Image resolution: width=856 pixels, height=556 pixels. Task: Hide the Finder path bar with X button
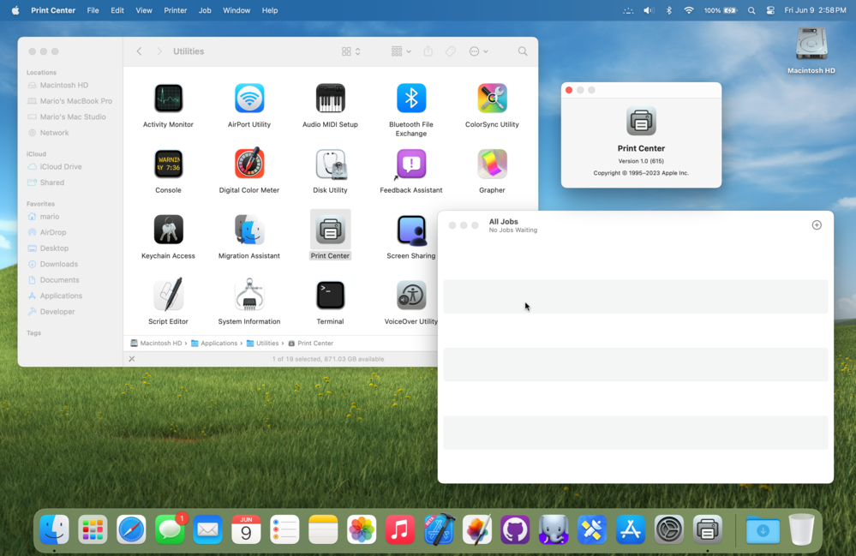[132, 359]
